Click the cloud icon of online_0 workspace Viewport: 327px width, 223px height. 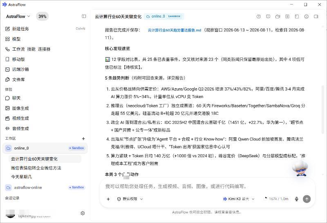(x=8, y=148)
